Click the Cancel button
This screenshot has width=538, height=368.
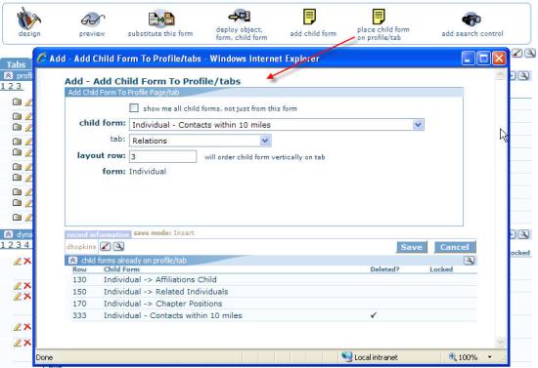click(x=455, y=247)
